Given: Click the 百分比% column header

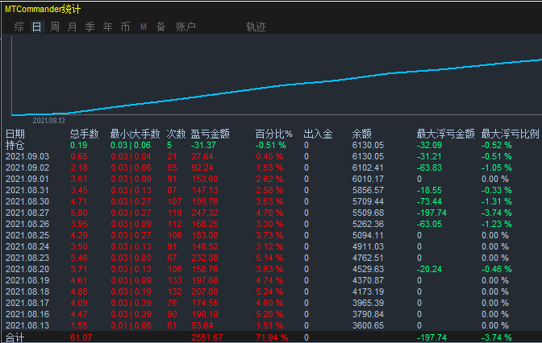Looking at the screenshot, I should (273, 134).
